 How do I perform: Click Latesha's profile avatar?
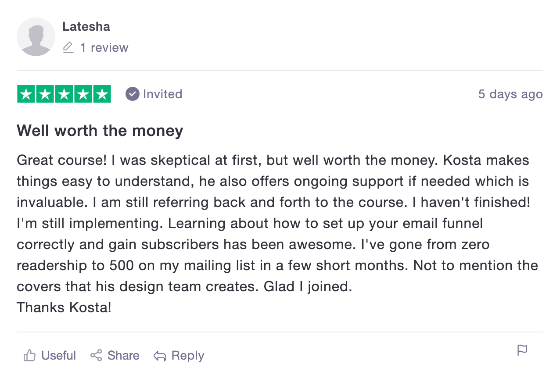tap(36, 37)
